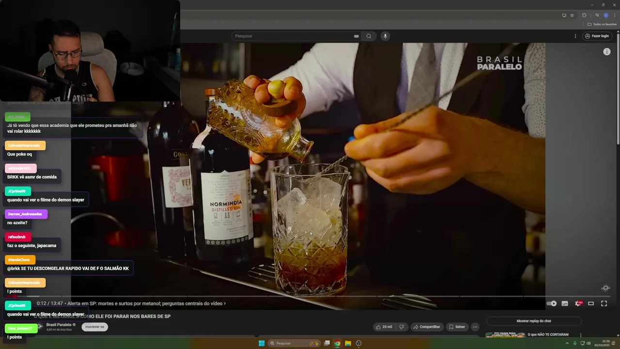Open options for O que NÃO TE CONTARAM video

[x=581, y=335]
